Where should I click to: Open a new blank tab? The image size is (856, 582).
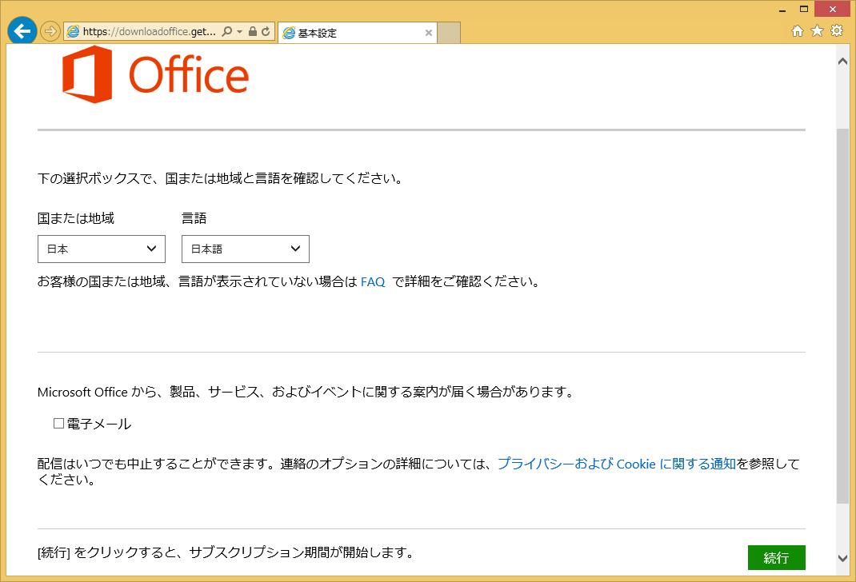[x=449, y=33]
